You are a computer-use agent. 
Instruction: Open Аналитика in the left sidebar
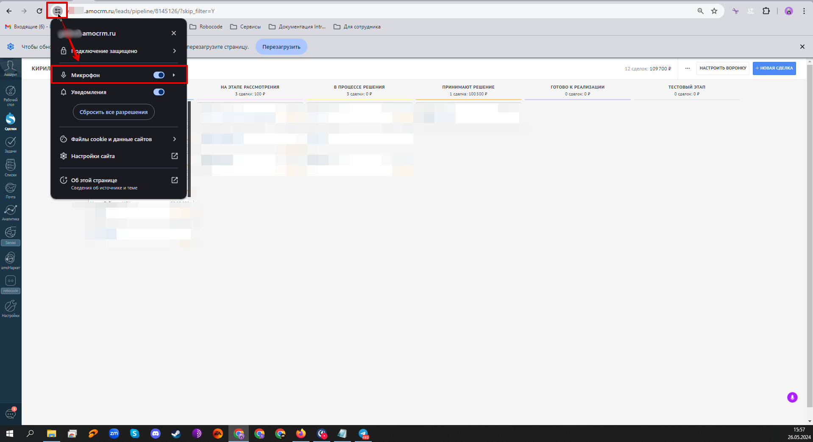11,213
